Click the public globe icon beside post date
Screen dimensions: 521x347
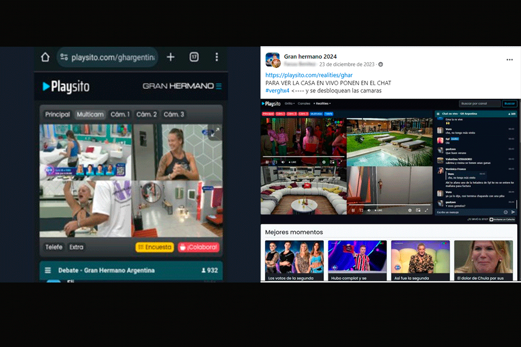(x=381, y=64)
